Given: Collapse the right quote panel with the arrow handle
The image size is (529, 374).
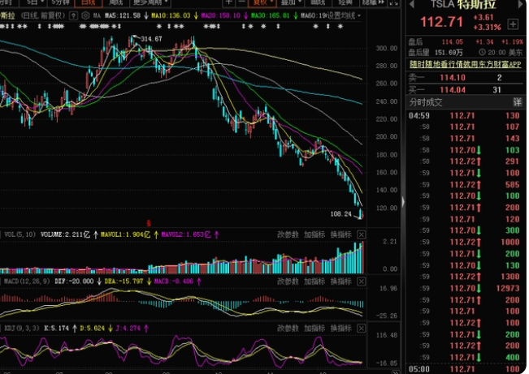Looking at the screenshot, I should point(403,202).
